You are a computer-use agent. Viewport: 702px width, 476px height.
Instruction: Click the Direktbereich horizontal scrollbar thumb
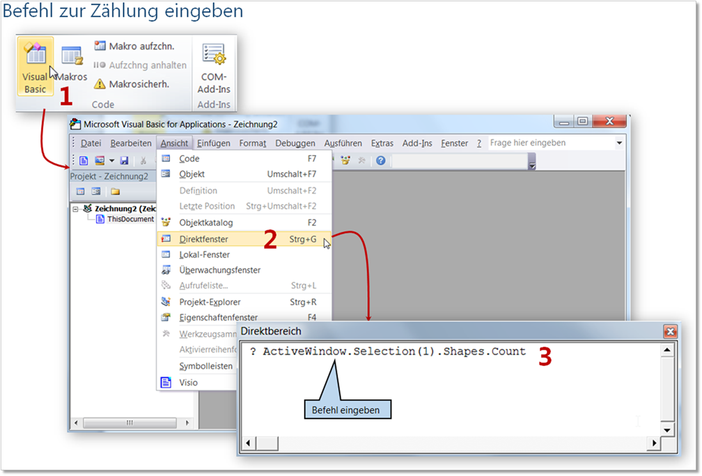(267, 443)
